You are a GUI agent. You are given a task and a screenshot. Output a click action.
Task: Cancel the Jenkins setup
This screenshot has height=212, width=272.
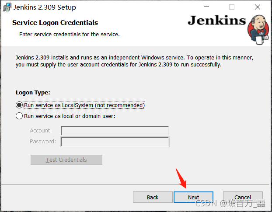point(243,197)
